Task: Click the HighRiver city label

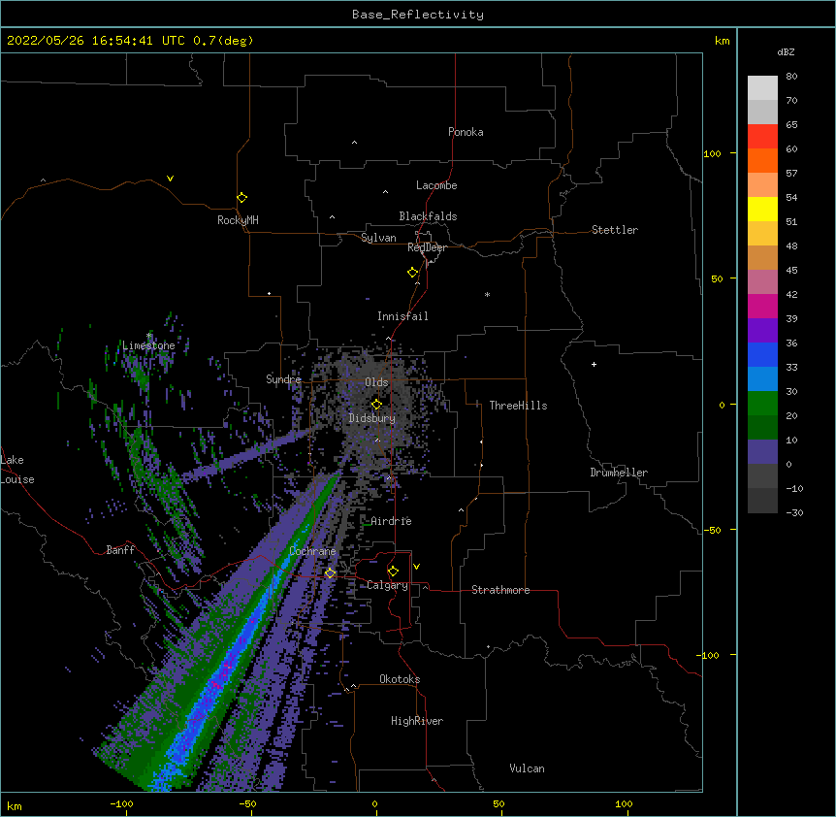Action: coord(417,721)
